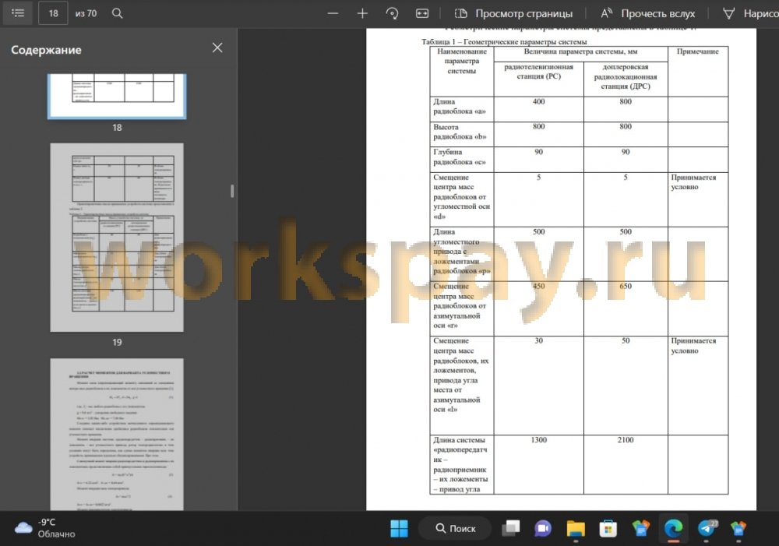Viewport: 779px width, 546px height.
Task: Open Microsoft Store from the taskbar
Action: tap(608, 529)
